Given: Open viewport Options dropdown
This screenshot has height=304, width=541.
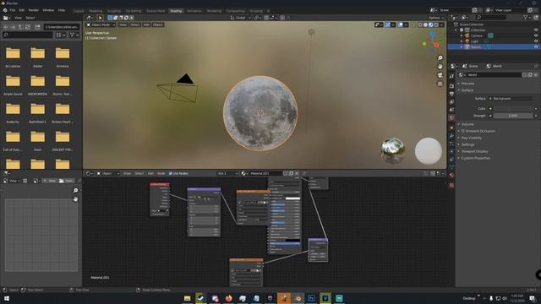Looking at the screenshot, I should (x=436, y=18).
